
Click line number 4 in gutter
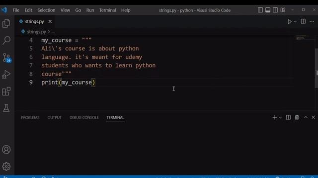pos(31,40)
